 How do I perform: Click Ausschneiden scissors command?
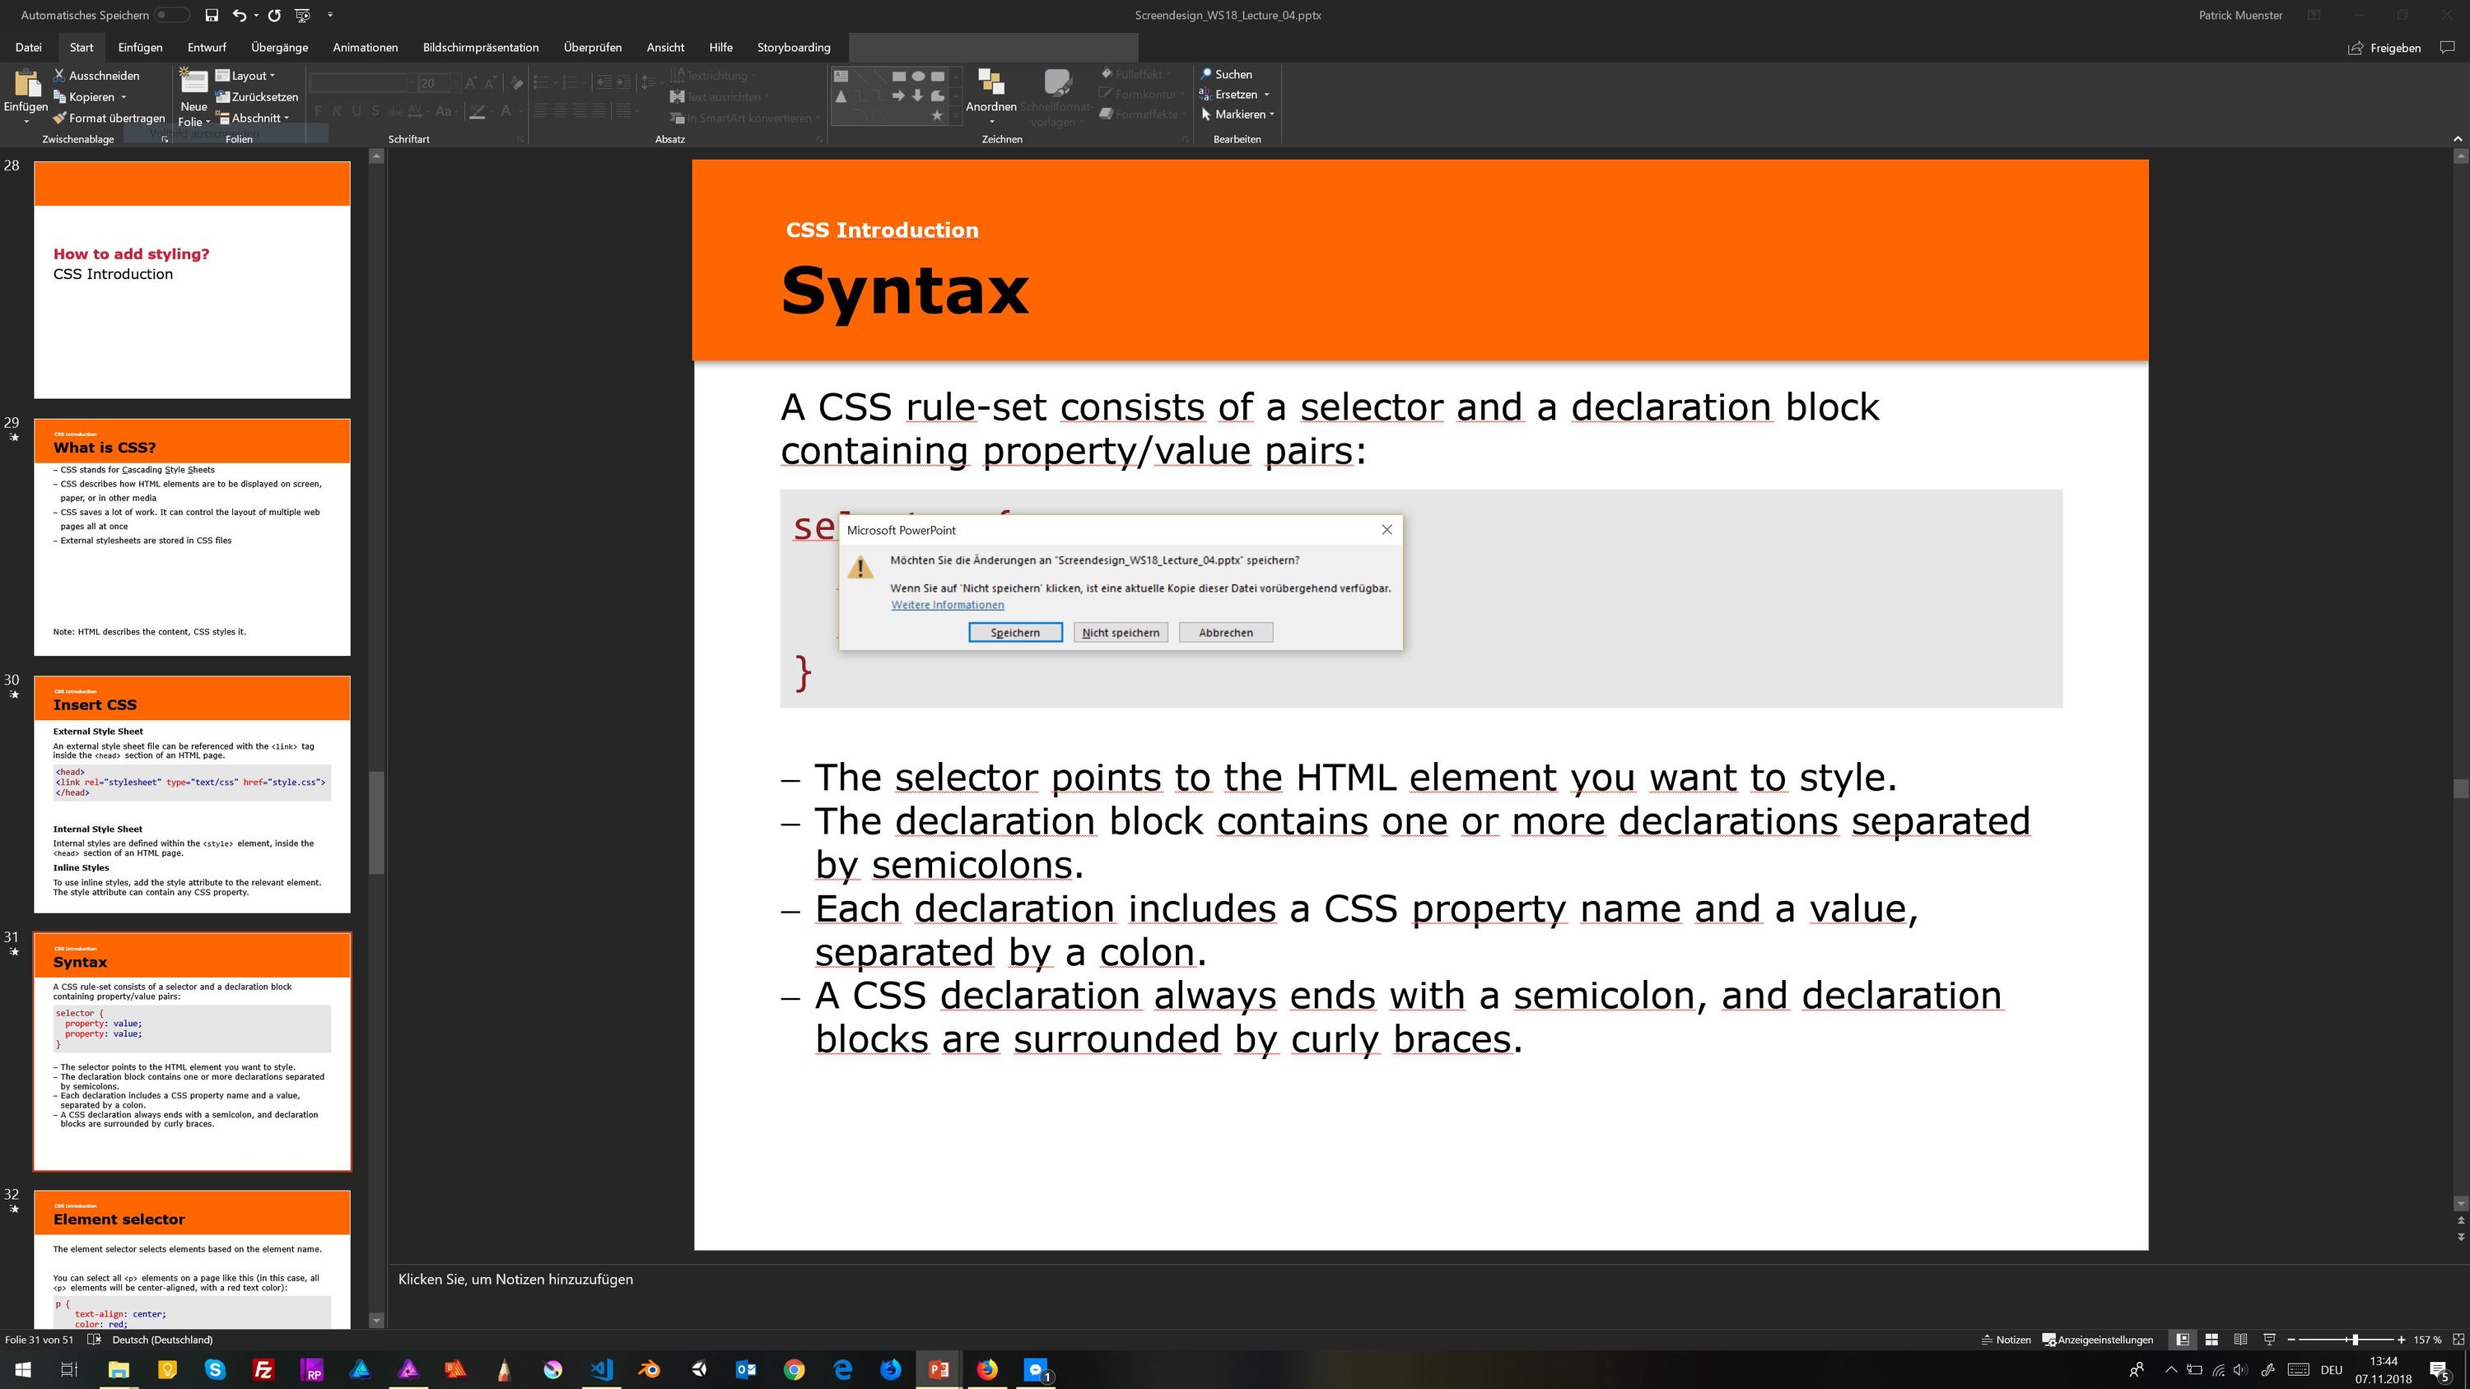[x=97, y=76]
